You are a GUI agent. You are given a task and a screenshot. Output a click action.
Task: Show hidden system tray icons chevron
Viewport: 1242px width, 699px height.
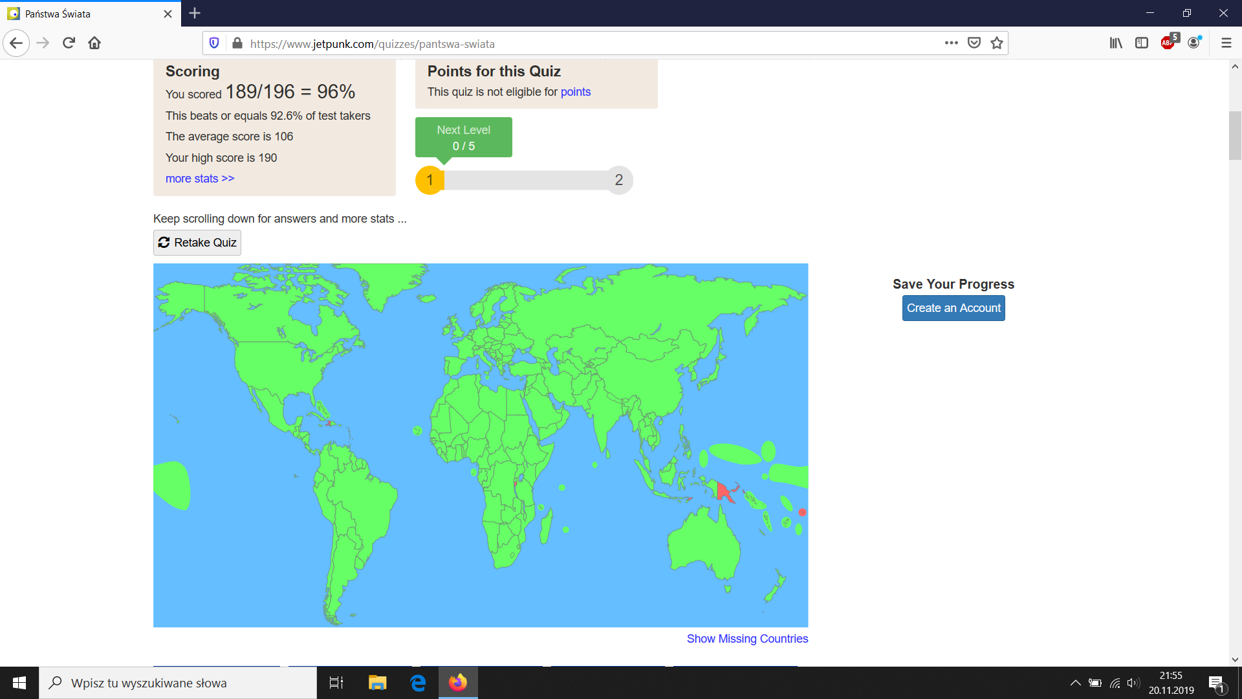coord(1075,683)
